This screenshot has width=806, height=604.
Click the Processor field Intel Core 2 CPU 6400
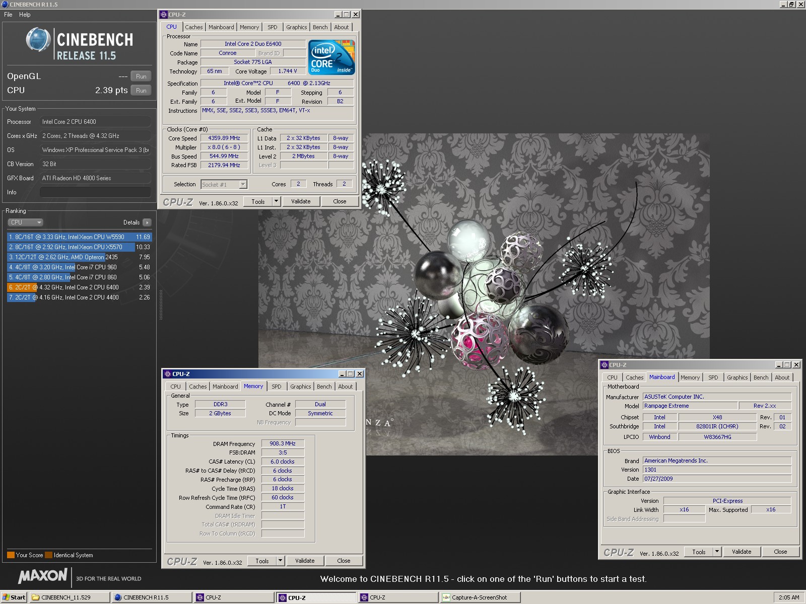point(95,122)
